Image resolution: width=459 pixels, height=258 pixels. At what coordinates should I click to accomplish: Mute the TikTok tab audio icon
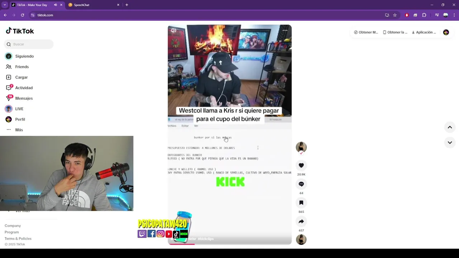point(55,5)
